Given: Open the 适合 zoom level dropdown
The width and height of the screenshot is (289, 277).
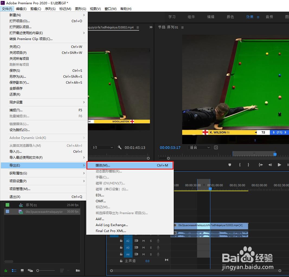Looking at the screenshot, I should tap(199, 147).
